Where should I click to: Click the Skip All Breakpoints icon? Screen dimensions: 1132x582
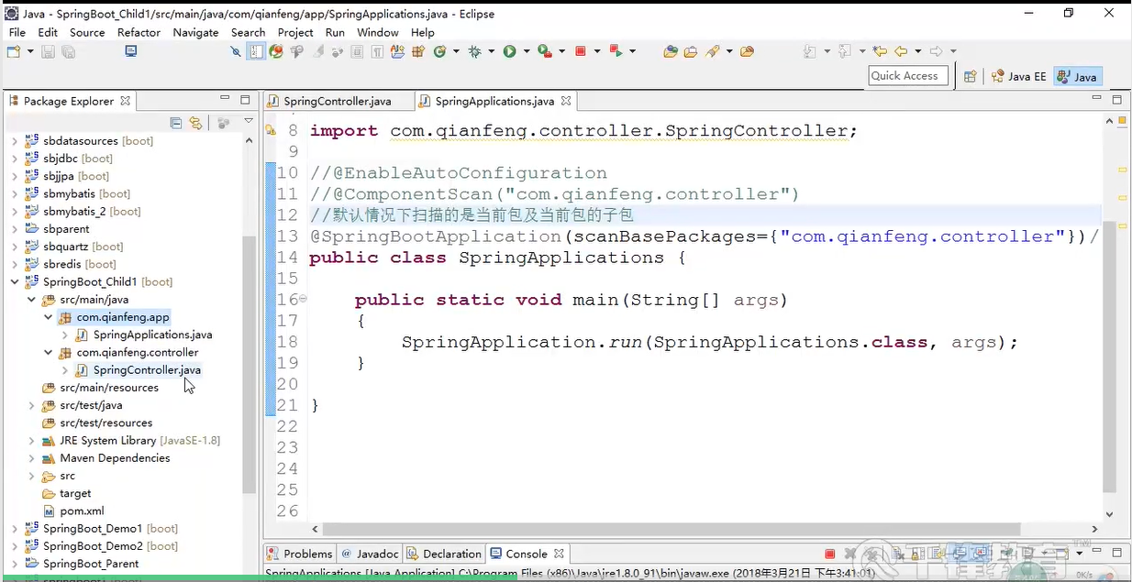[236, 52]
